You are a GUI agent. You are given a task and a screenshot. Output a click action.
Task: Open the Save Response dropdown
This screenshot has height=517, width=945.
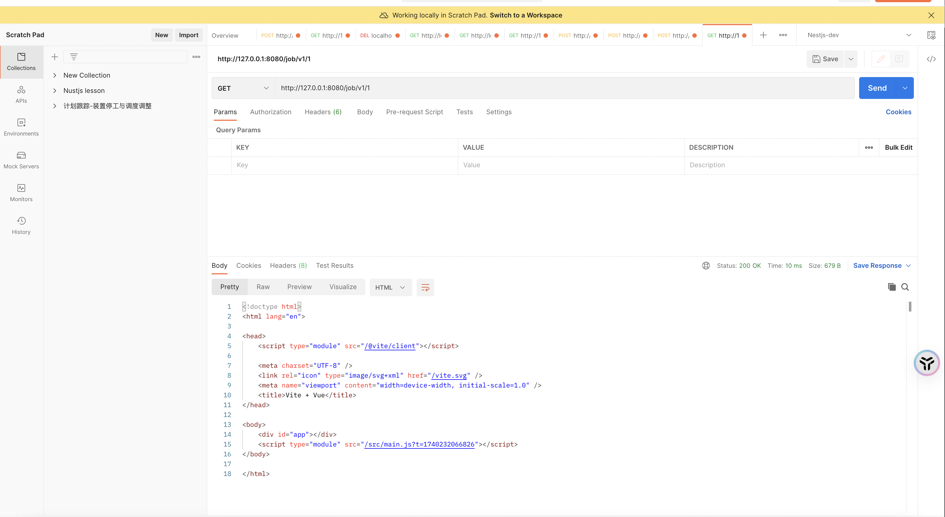pyautogui.click(x=882, y=266)
